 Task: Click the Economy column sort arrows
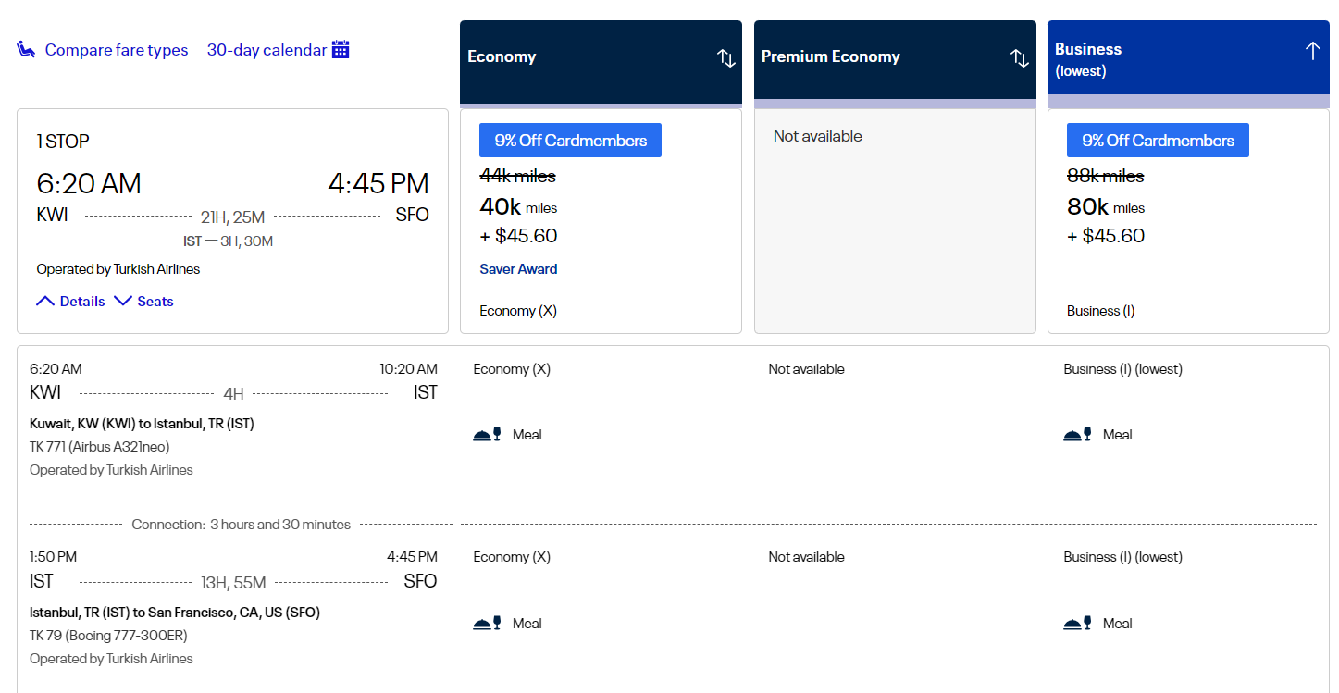[x=726, y=57]
